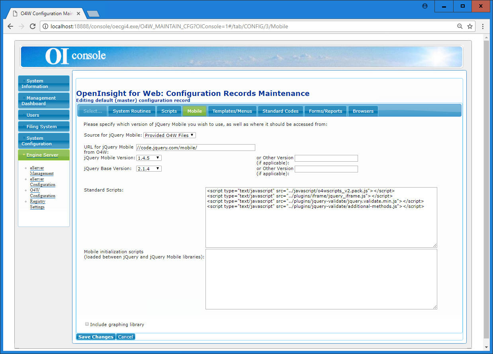
Task: Select the O4W Configuration browser tab
Action: pos(46,14)
